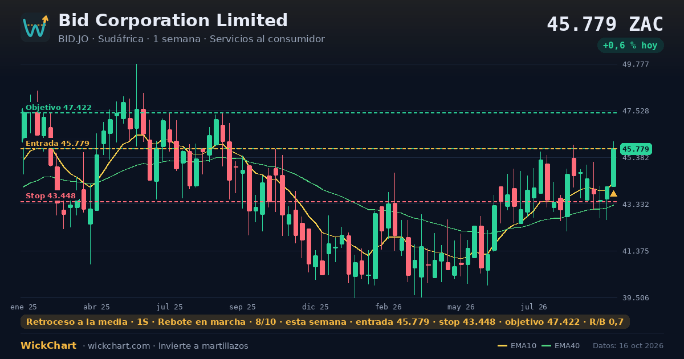Click the Stop 43.448 line label
684x359 pixels.
click(x=50, y=196)
